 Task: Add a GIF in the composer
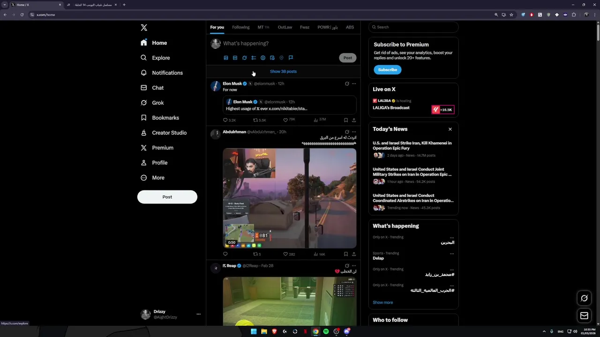tap(235, 58)
